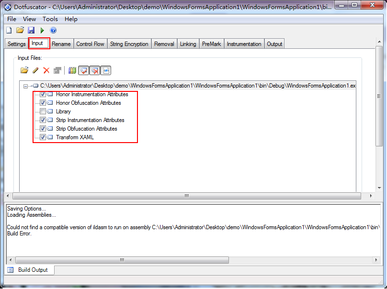Switch to the Removal tab
Viewport: 387px width, 289px height.
pyautogui.click(x=164, y=44)
